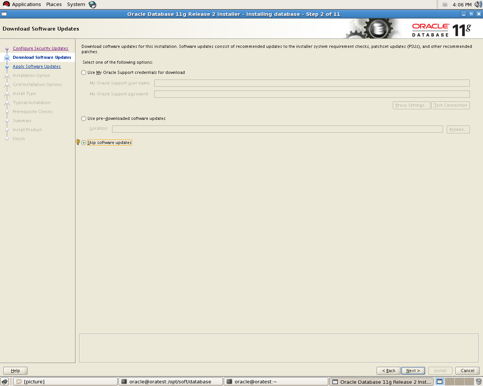Click the Browse button for location
This screenshot has height=386, width=483.
[458, 129]
